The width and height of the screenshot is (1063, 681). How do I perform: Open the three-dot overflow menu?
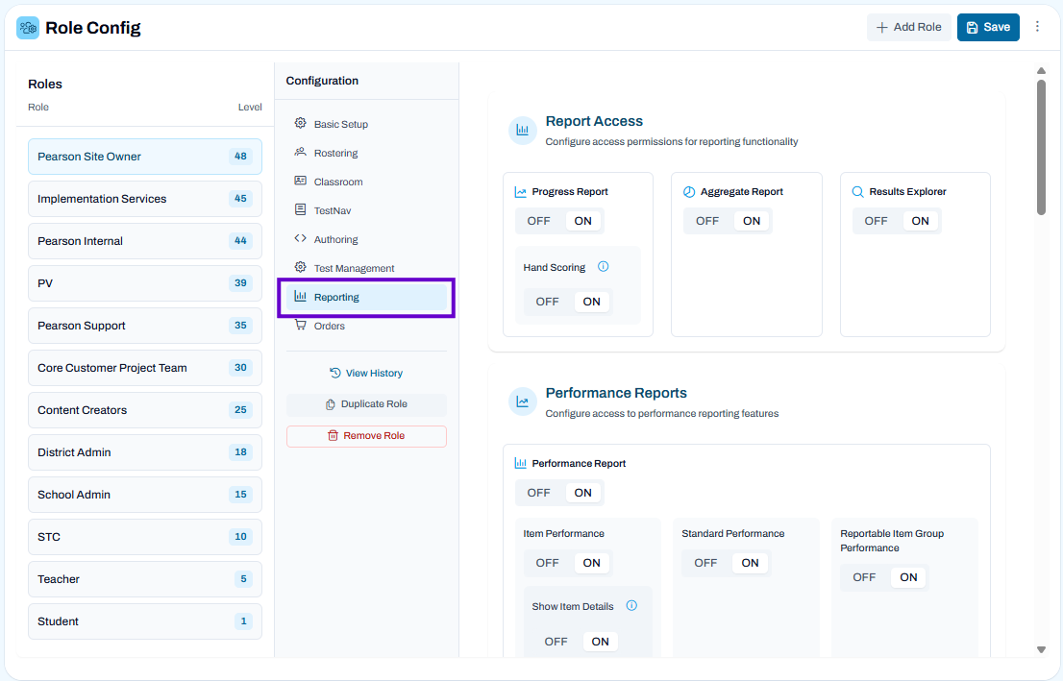click(x=1037, y=27)
